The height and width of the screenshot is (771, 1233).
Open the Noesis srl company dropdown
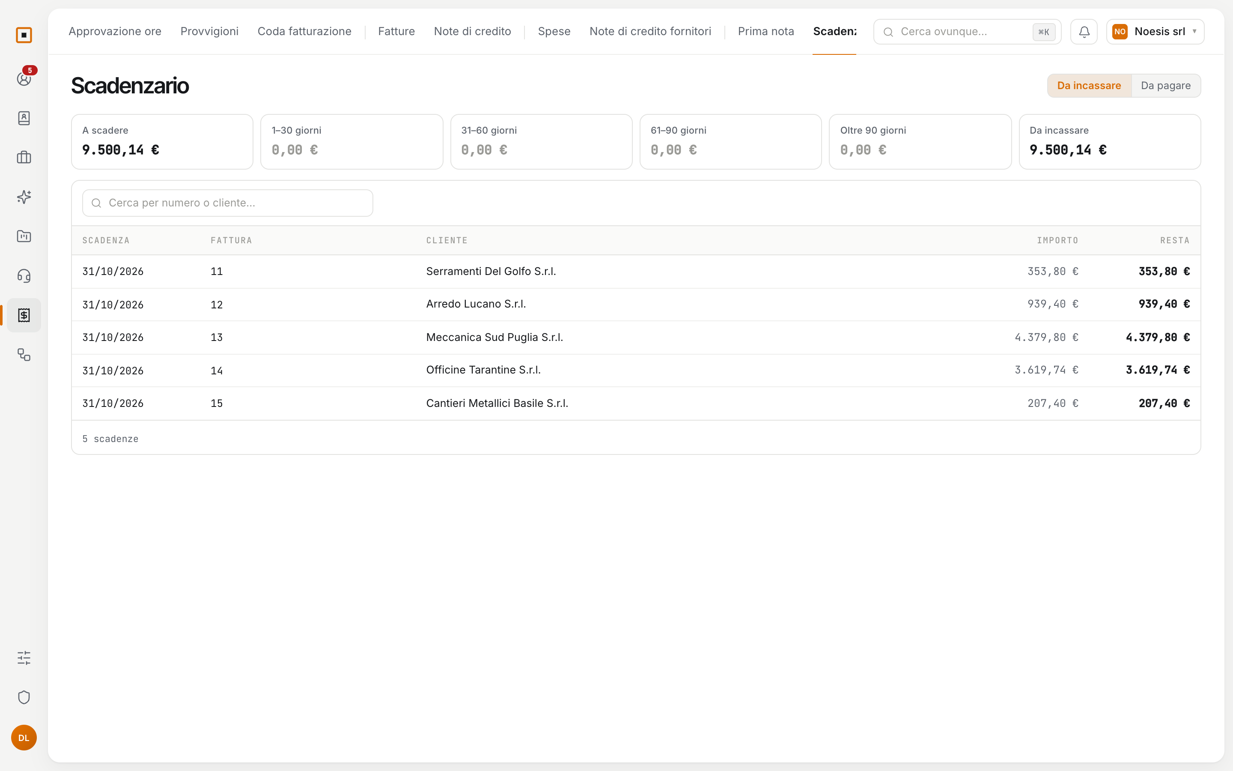click(1155, 32)
